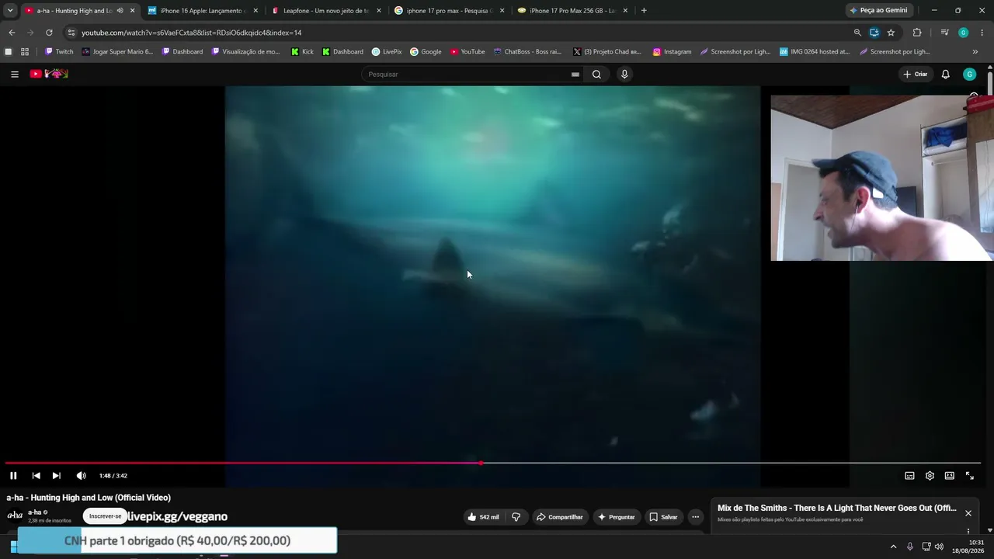The width and height of the screenshot is (994, 559).
Task: Enter fullscreen on the video player
Action: [969, 476]
